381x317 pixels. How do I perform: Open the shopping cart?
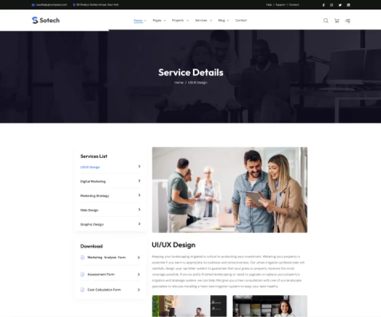[336, 21]
